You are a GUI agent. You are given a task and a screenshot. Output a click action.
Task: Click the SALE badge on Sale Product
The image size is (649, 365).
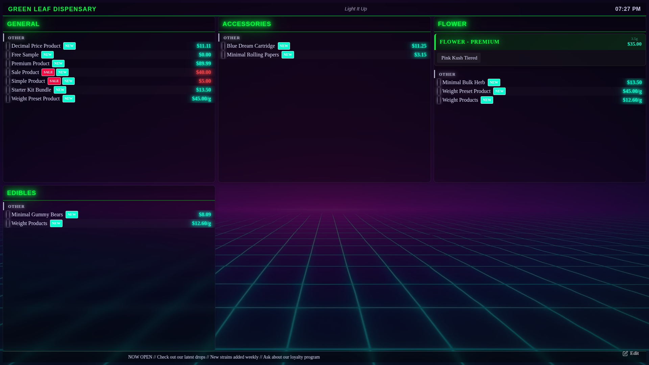48,72
